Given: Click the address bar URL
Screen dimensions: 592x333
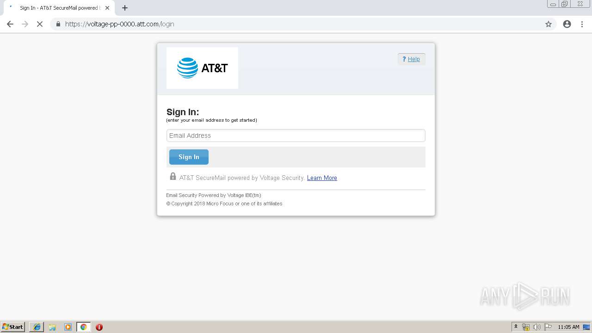Looking at the screenshot, I should pyautogui.click(x=120, y=24).
